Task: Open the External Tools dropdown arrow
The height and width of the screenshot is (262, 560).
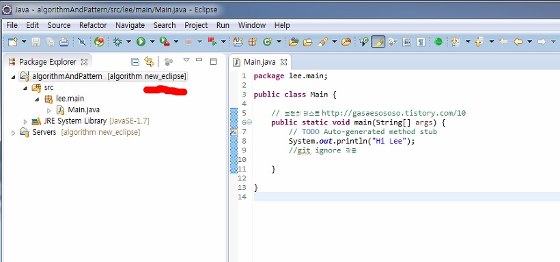Action: (176, 42)
